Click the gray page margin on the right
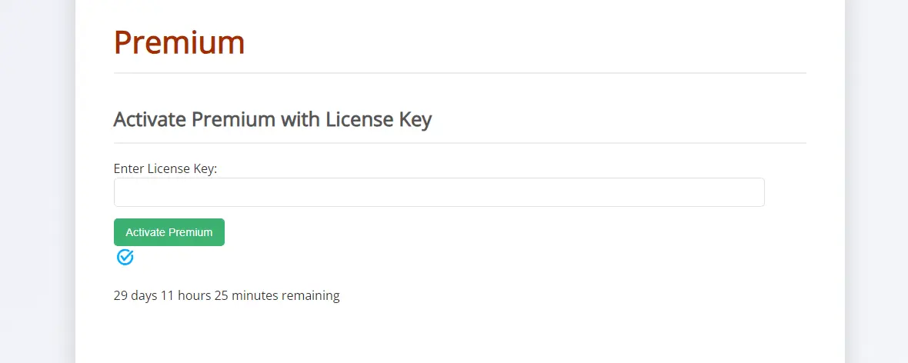The image size is (908, 363). (876, 181)
